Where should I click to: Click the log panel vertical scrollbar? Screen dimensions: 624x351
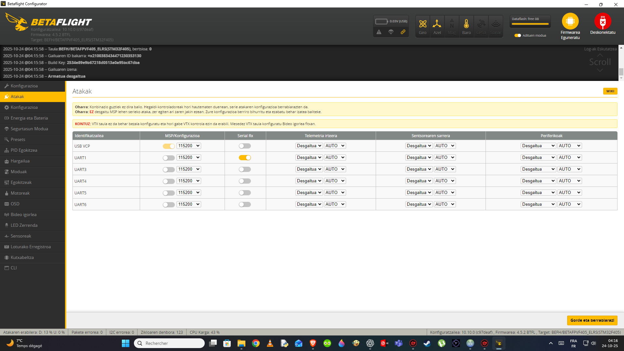coord(621,71)
